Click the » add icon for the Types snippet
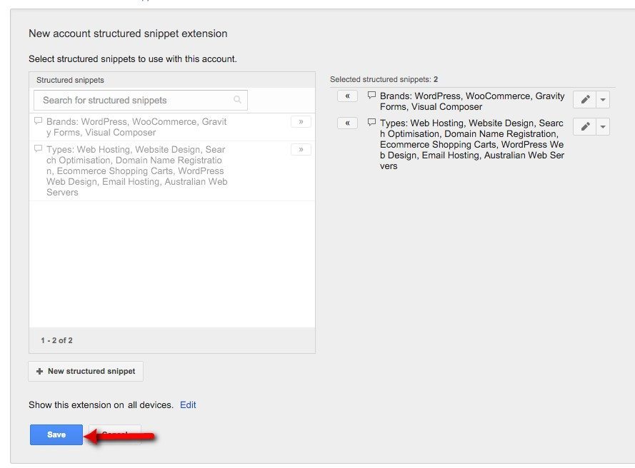This screenshot has width=635, height=468. pyautogui.click(x=301, y=149)
